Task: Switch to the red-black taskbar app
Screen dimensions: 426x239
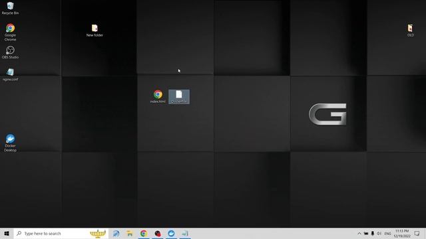Action: click(x=158, y=233)
